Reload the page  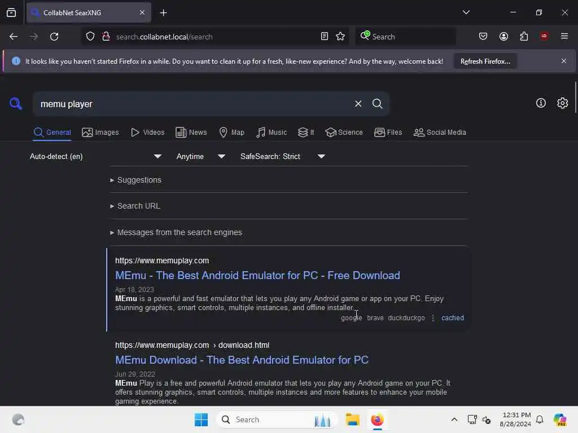click(54, 37)
